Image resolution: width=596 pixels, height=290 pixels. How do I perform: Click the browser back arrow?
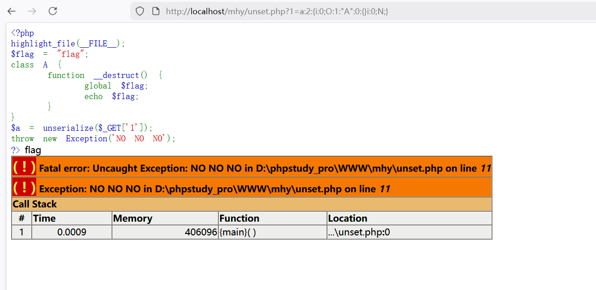(12, 11)
